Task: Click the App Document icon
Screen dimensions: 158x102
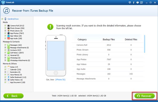Action: point(9,82)
